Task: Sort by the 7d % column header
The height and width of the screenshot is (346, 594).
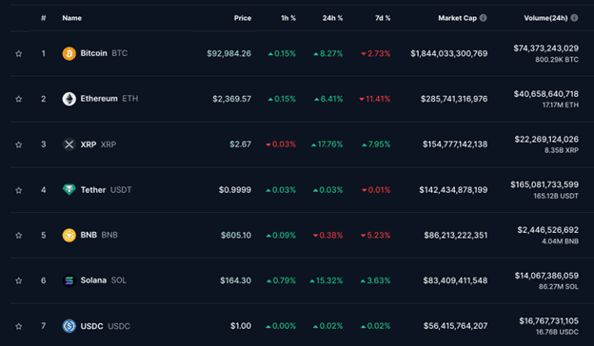Action: pyautogui.click(x=383, y=18)
